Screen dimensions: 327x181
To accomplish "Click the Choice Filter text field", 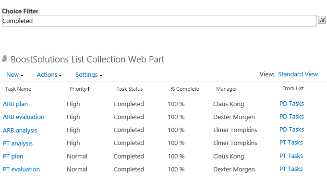I will tap(159, 21).
